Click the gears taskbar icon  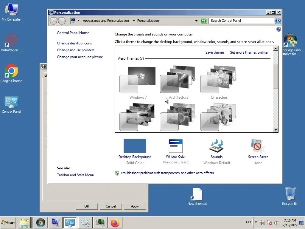85,222
